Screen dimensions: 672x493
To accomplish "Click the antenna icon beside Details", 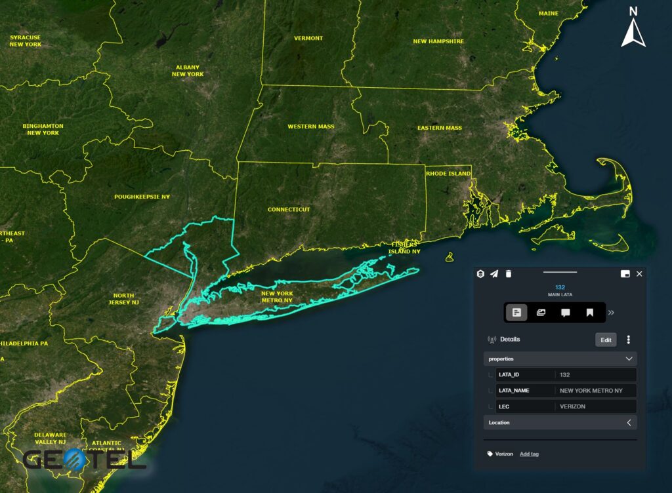I will tap(491, 340).
